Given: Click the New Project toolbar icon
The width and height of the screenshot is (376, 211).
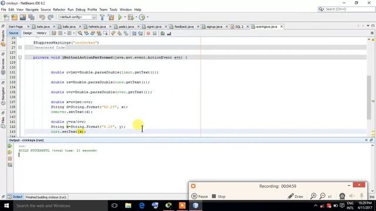Looking at the screenshot, I should pos(14,17).
